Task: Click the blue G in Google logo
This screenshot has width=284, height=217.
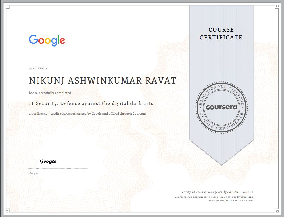Action: pyautogui.click(x=33, y=39)
